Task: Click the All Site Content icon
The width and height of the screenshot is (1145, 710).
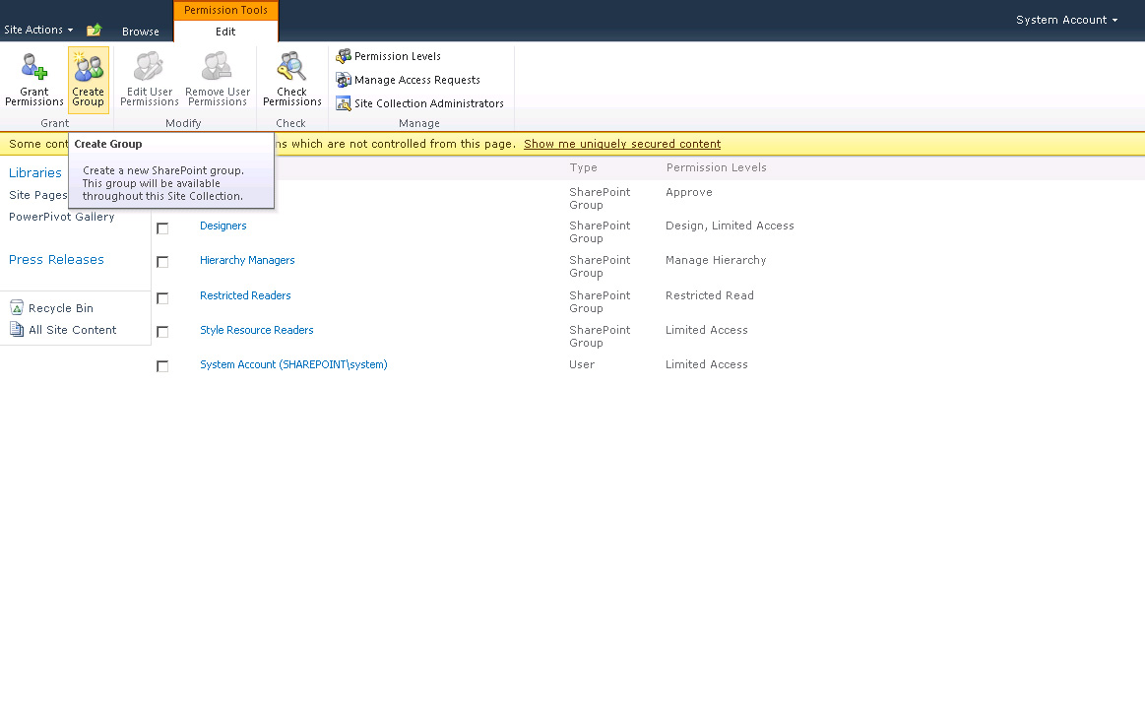Action: pyautogui.click(x=17, y=330)
